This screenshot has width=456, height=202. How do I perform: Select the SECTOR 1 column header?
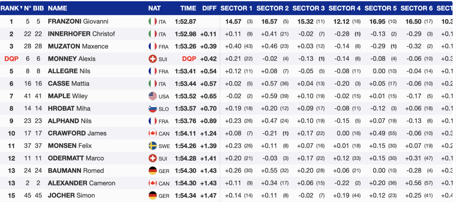236,8
